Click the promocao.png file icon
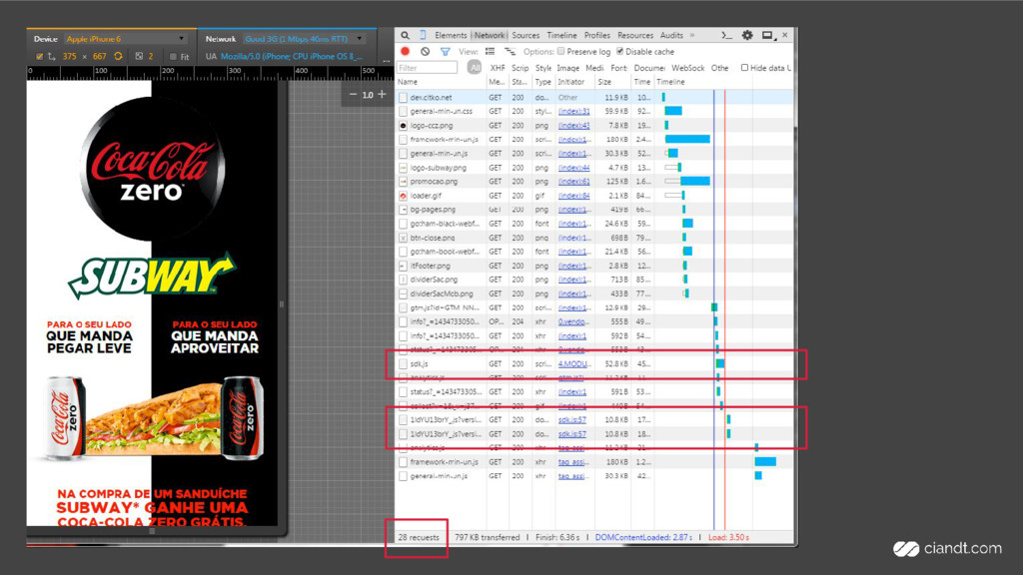The width and height of the screenshot is (1023, 575). [x=404, y=182]
